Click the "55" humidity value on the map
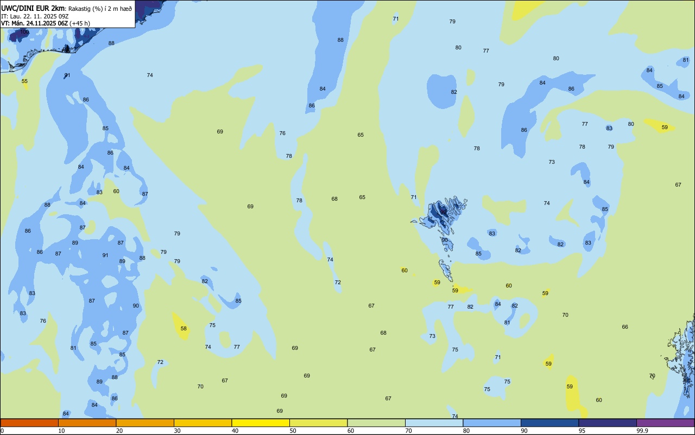 (24, 81)
